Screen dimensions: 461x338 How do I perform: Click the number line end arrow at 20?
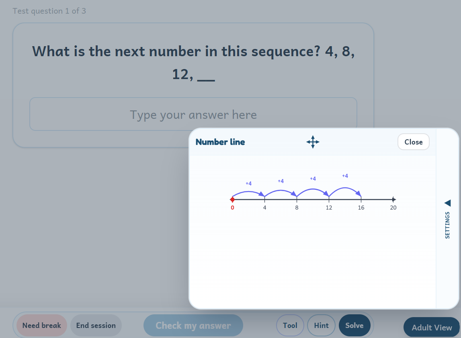click(394, 200)
